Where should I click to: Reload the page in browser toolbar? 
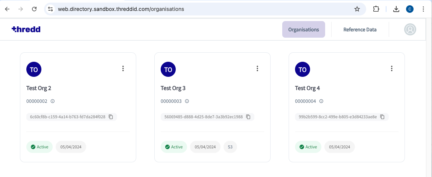34,9
